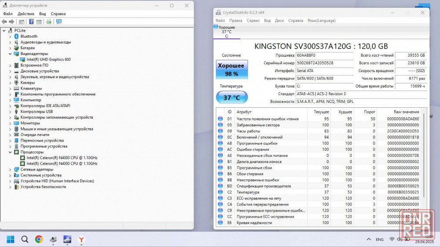
Task: Open Вид menu in Device Manager
Action: click(x=42, y=14)
